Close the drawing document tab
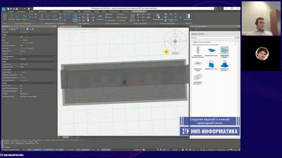This screenshot has width=282, height=158. (80, 26)
